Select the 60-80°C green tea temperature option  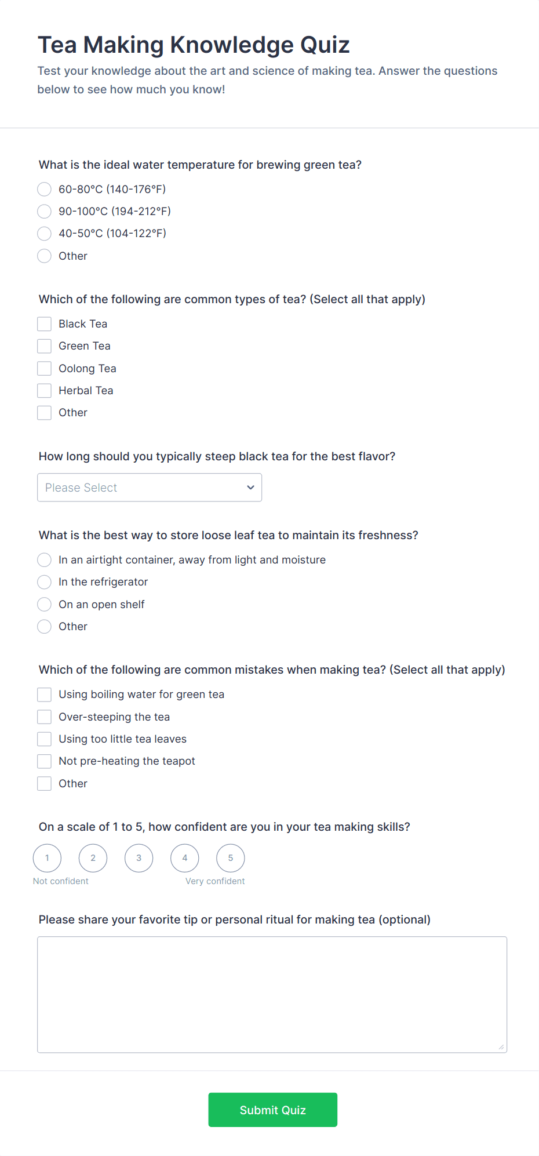coord(45,189)
